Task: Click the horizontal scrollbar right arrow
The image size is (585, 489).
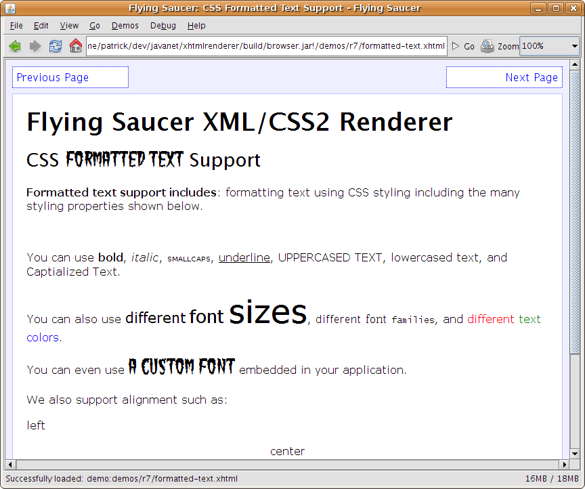Action: point(565,465)
